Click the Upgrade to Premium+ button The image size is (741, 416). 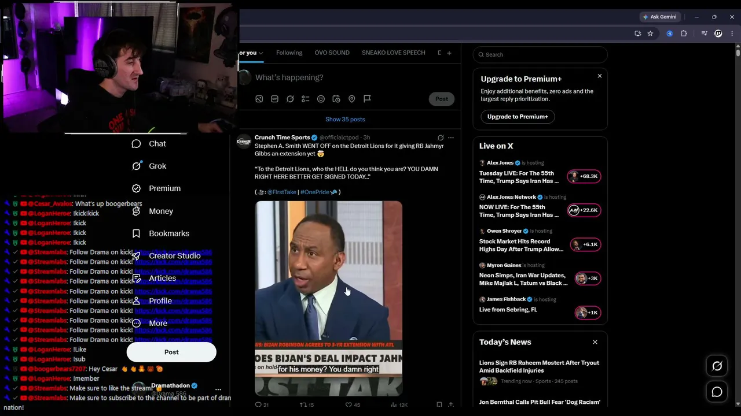(x=518, y=117)
